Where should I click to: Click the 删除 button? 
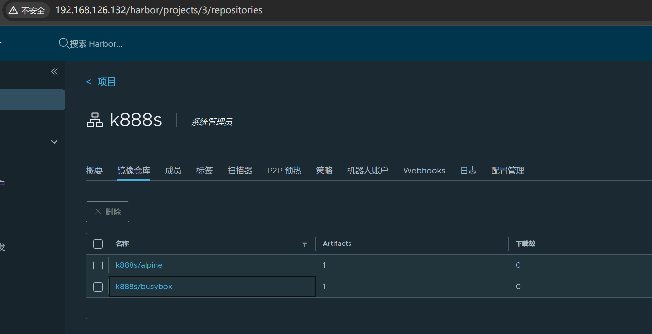[107, 212]
